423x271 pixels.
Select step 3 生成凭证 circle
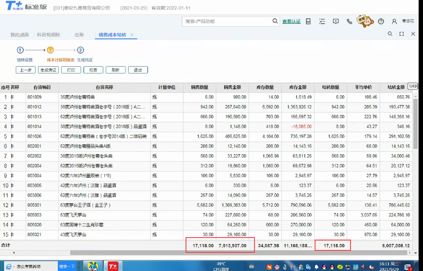coord(80,50)
